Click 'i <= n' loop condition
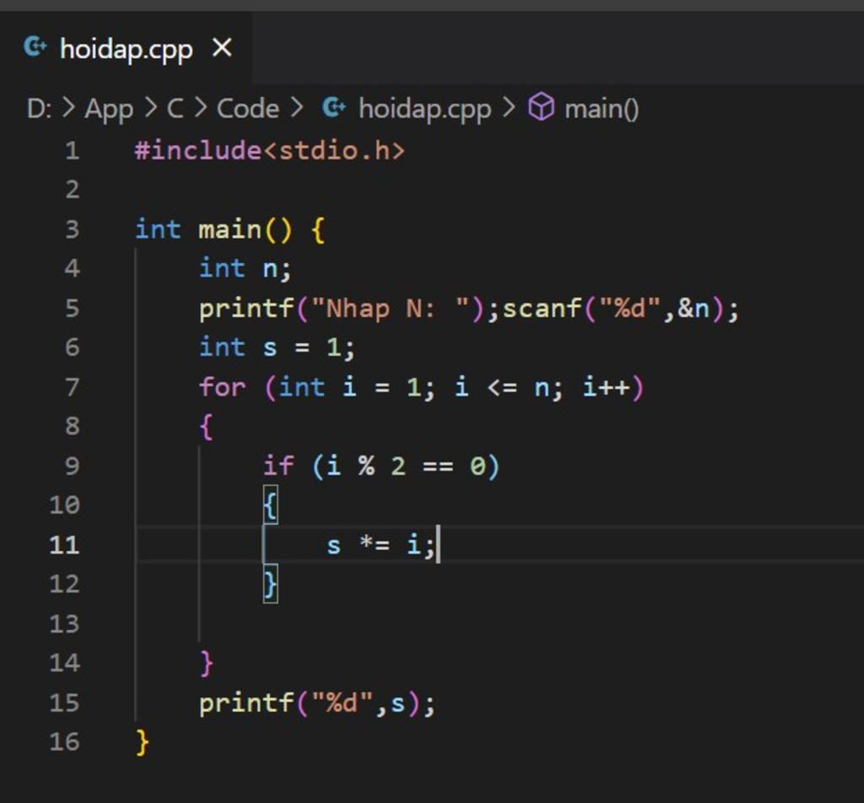Viewport: 864px width, 803px height. click(501, 387)
